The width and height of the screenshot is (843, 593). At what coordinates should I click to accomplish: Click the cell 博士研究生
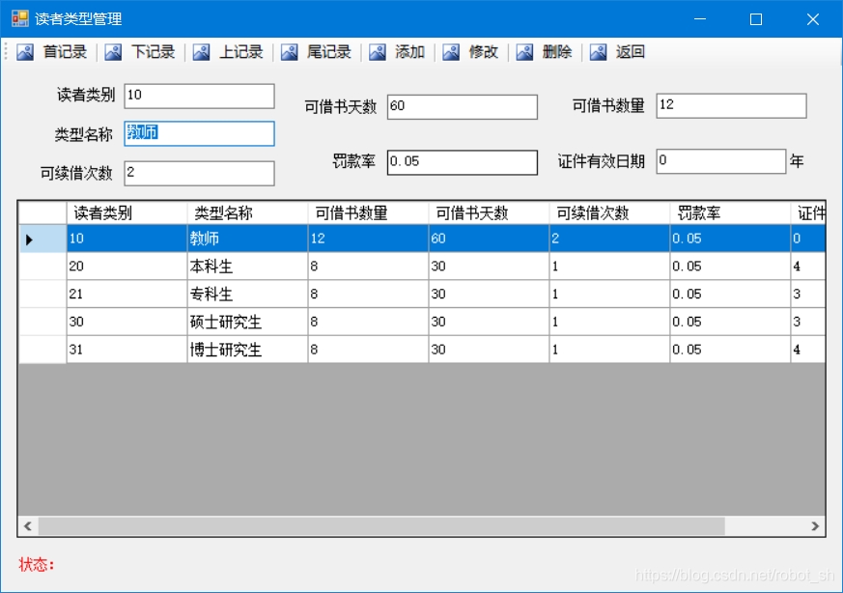(x=248, y=350)
